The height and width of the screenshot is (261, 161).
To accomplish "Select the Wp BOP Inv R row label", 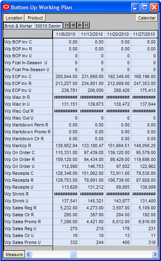I will (28, 49).
